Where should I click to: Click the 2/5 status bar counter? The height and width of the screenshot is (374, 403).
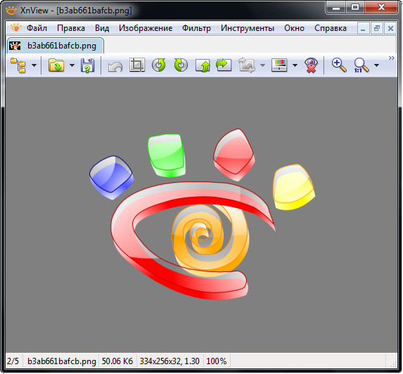point(13,361)
